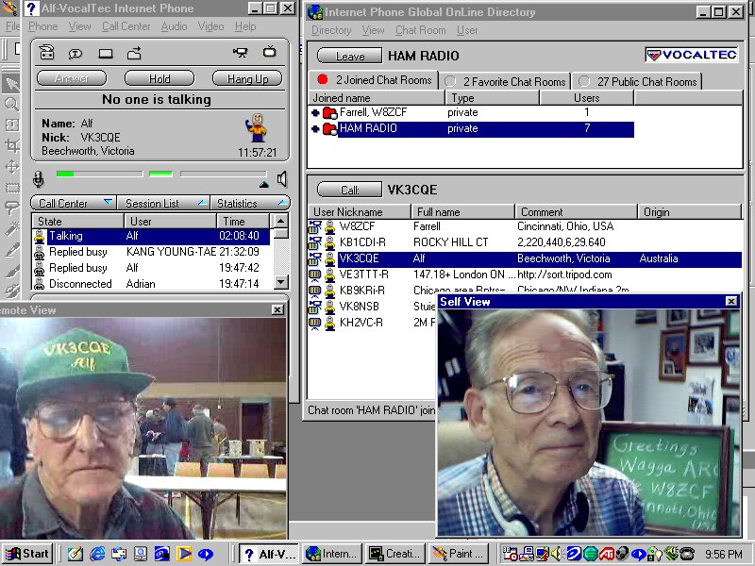This screenshot has width=755, height=566.
Task: Click the session list scroll down arrow
Action: [280, 281]
